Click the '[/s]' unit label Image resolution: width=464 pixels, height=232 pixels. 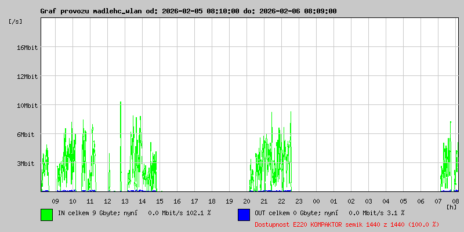tap(16, 21)
